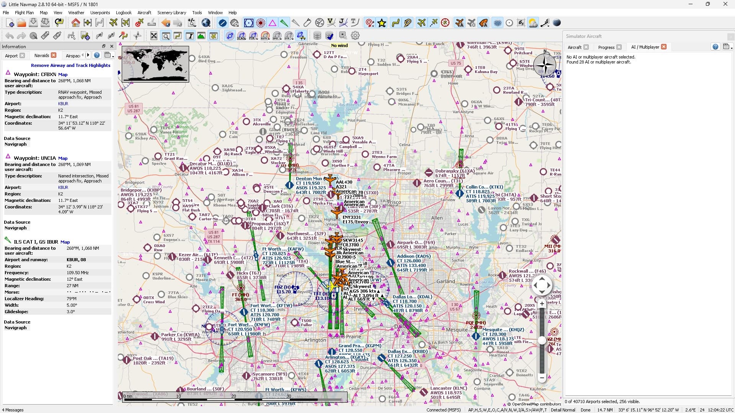Toggle Victor airways display
The width and height of the screenshot is (735, 413).
click(331, 23)
